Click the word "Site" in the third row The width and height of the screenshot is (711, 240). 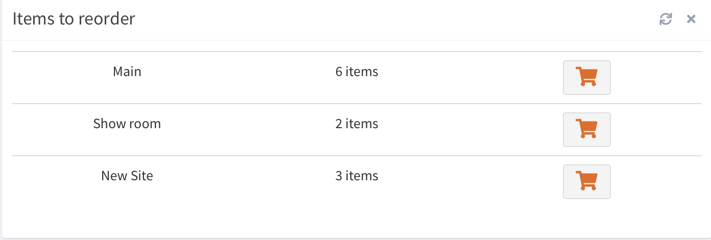[141, 176]
